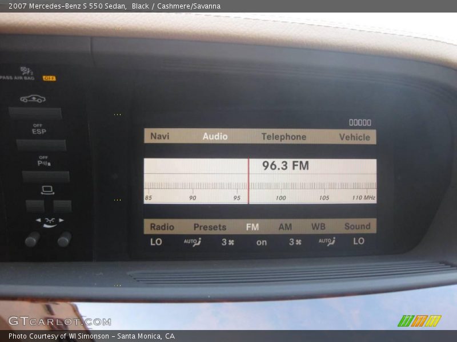Image resolution: width=457 pixels, height=342 pixels.
Task: Click the 96.3 FM frequency readout
Action: point(285,166)
